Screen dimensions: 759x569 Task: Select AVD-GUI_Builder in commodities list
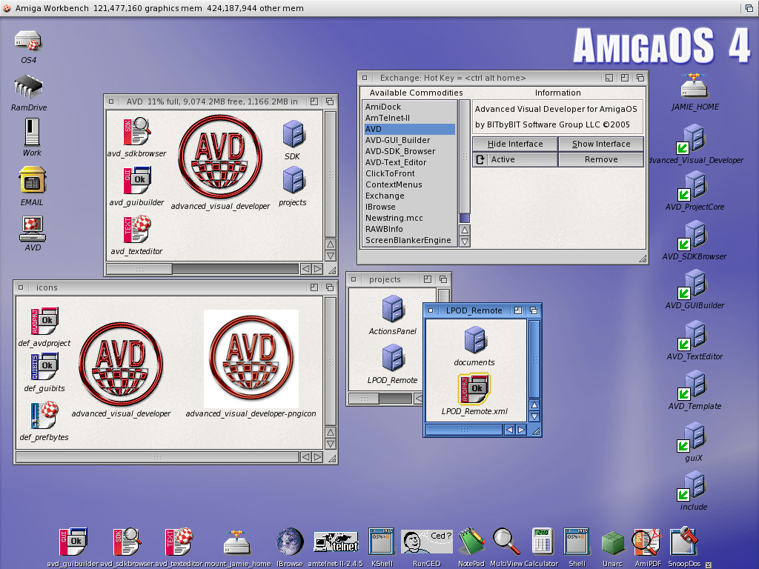(409, 140)
